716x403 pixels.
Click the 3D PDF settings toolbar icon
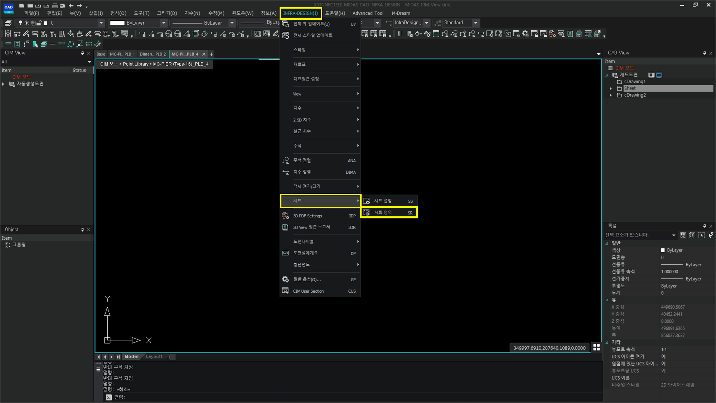[552, 34]
